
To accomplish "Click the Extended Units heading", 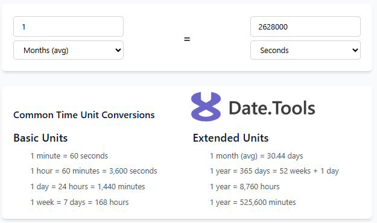I will click(x=230, y=138).
